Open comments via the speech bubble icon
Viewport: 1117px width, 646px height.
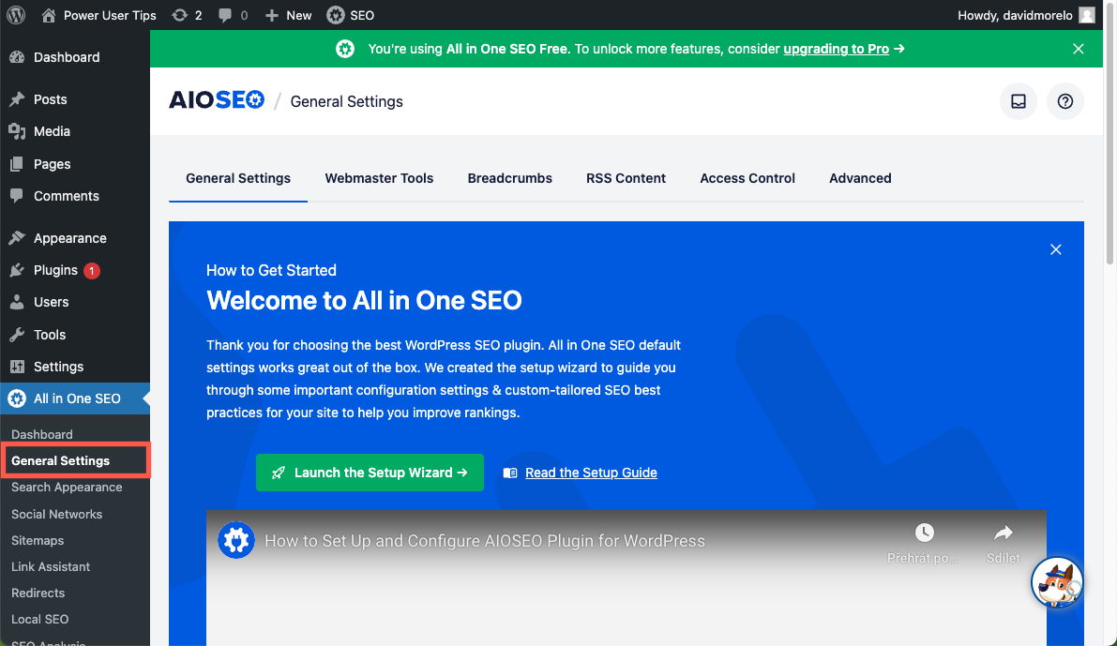[223, 14]
